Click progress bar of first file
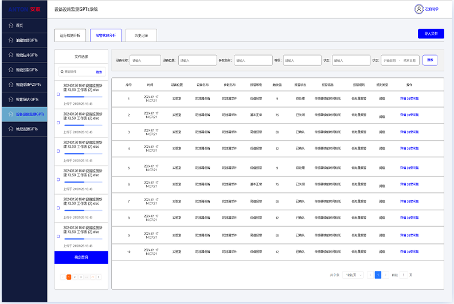Screen dimensions: 454x304 coord(83,97)
